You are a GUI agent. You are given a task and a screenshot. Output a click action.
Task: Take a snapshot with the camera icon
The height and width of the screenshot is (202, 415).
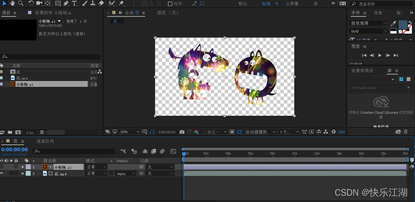point(182,131)
